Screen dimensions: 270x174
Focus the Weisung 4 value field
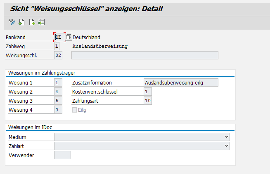coord(58,110)
